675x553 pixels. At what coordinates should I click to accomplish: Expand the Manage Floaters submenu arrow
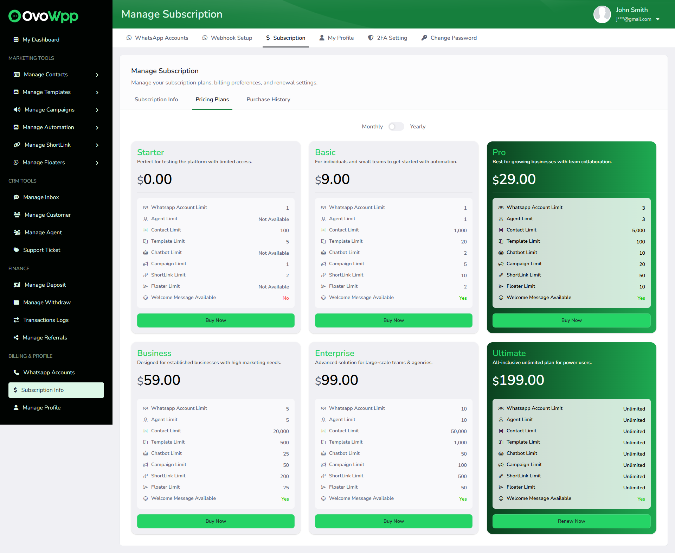[97, 163]
